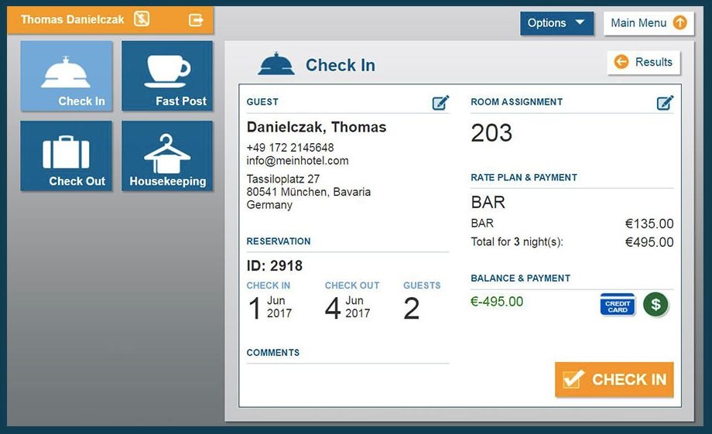Click the room number 203
This screenshot has height=434, width=712.
point(491,133)
